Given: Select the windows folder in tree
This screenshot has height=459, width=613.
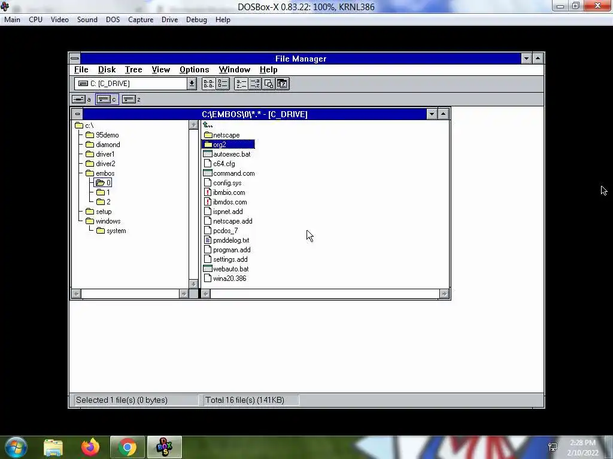Looking at the screenshot, I should [x=103, y=221].
